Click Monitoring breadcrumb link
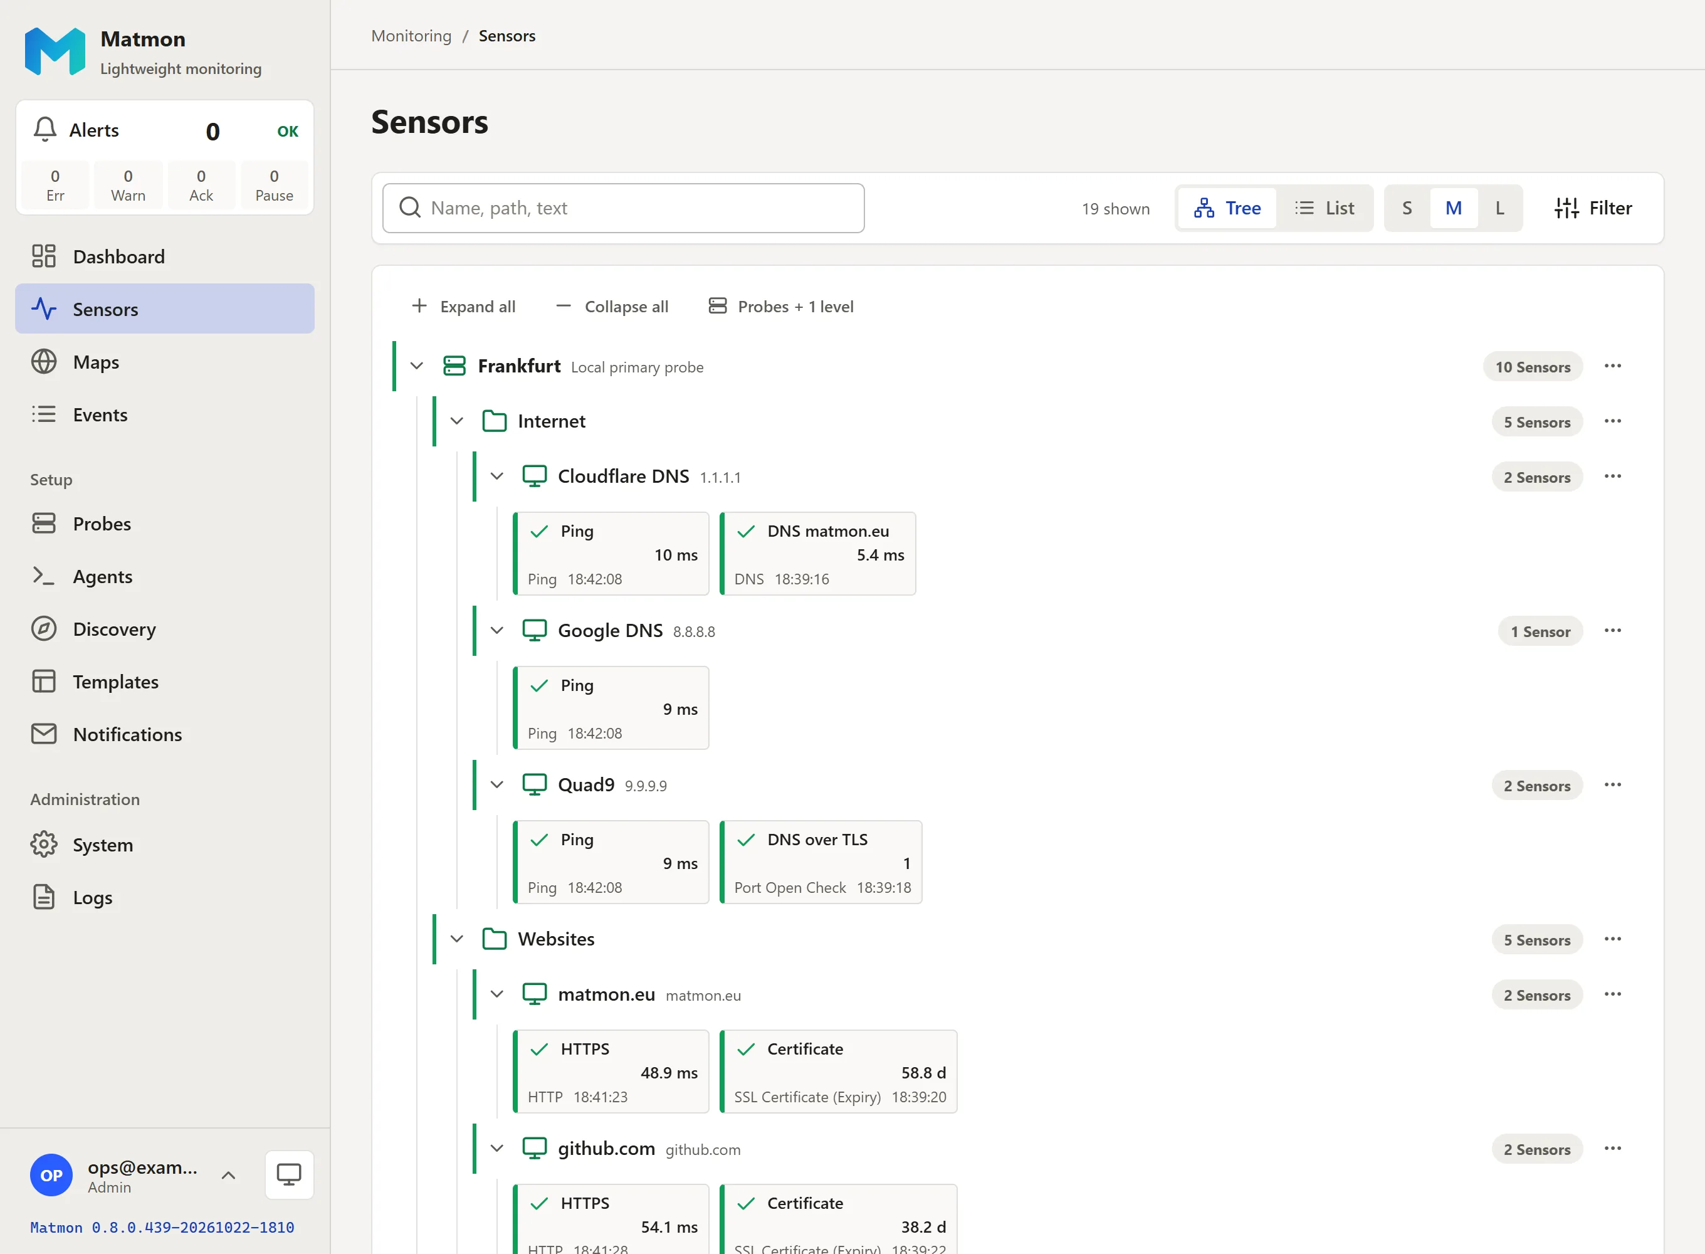This screenshot has height=1254, width=1705. click(411, 36)
